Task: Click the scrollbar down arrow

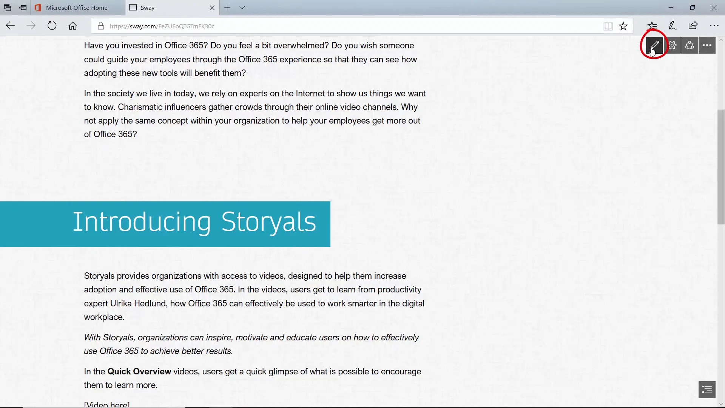Action: 721,404
